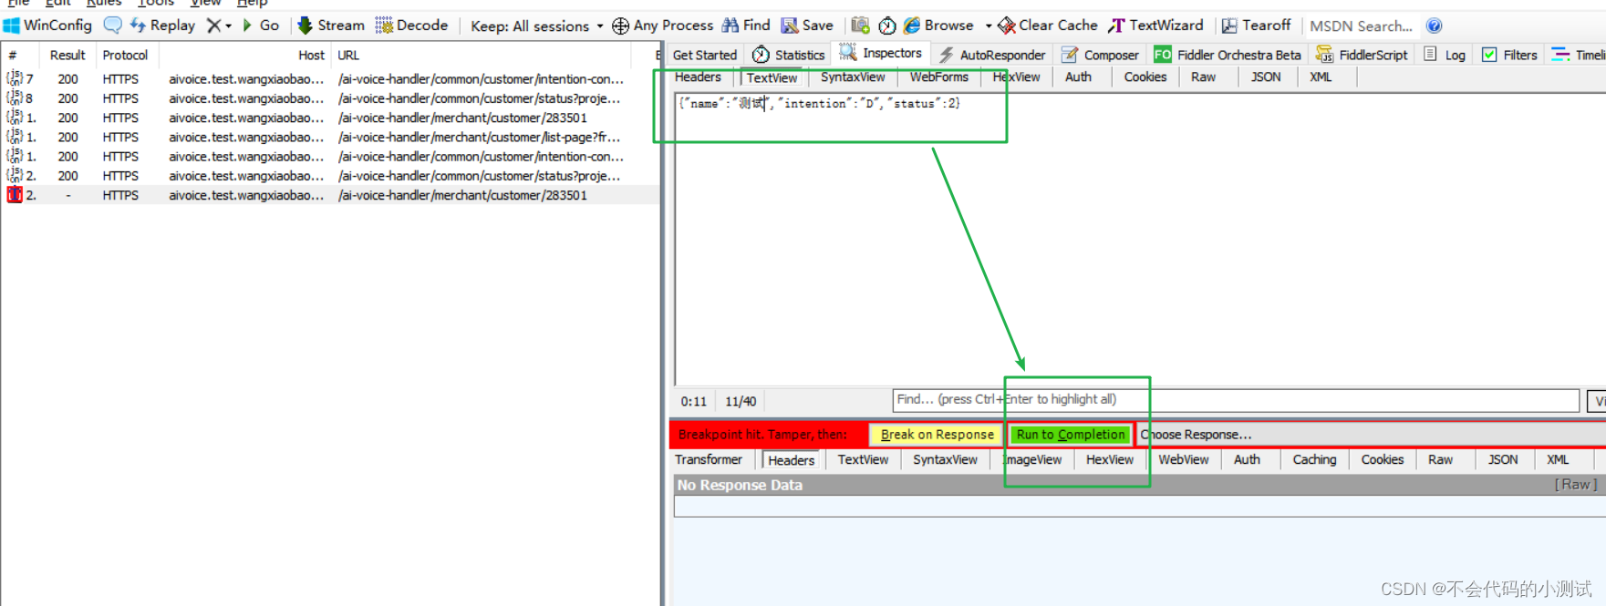Select the breakpoint-paused session with red icon
Viewport: 1606px width, 606px height.
click(330, 195)
